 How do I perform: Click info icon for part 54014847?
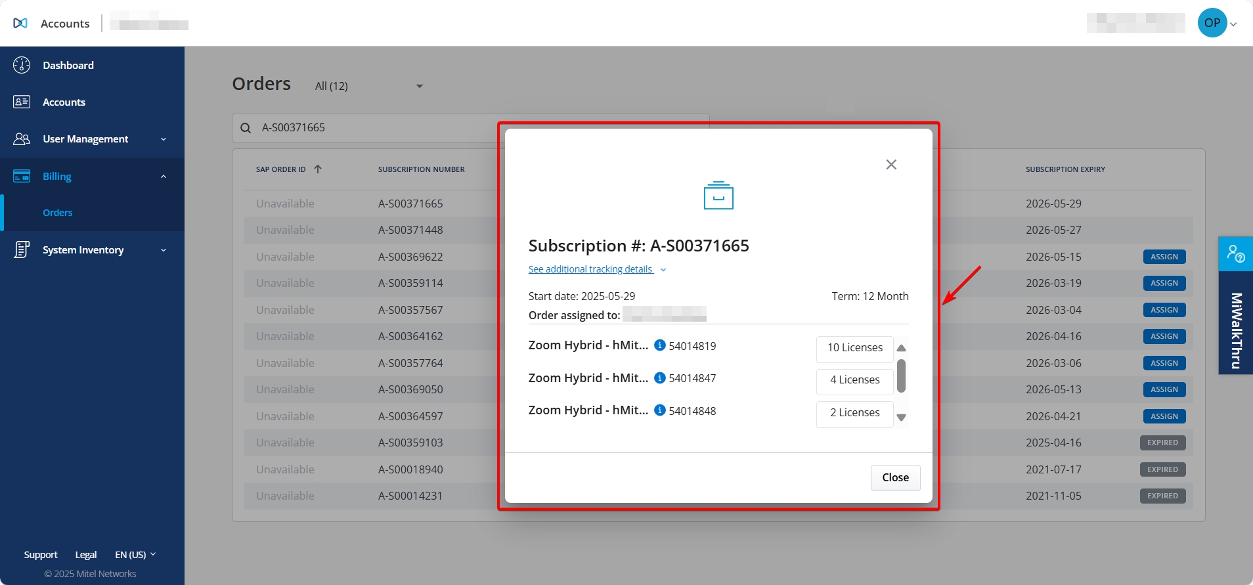(660, 378)
